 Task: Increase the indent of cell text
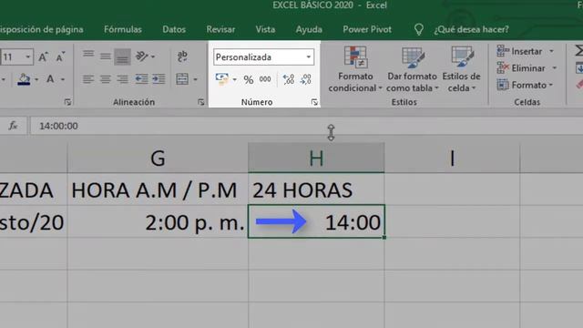click(x=159, y=79)
